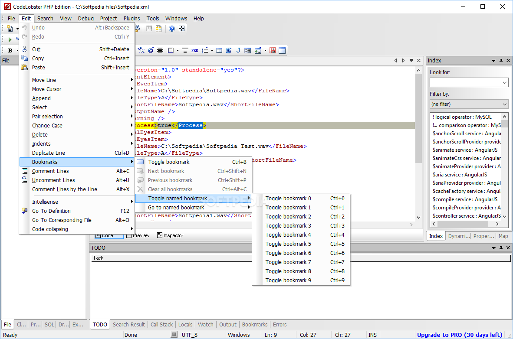Click the list toolbar icon
Image resolution: width=513 pixels, height=339 pixels.
coord(205,50)
